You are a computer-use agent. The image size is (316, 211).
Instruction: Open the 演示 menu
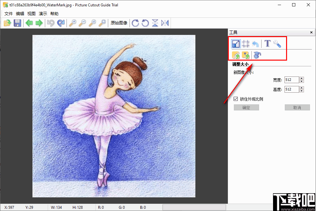click(x=43, y=14)
